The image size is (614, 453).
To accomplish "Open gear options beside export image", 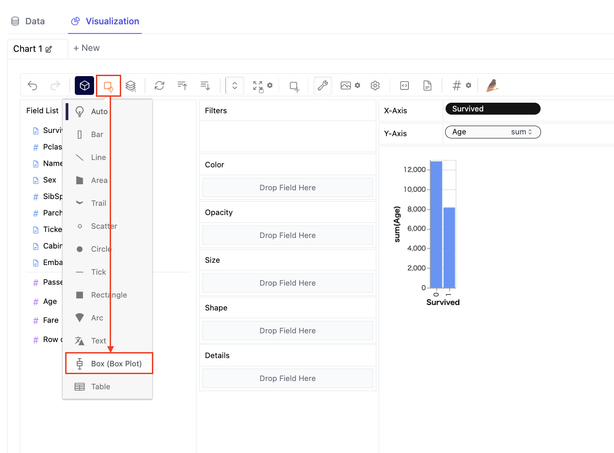I will (357, 85).
